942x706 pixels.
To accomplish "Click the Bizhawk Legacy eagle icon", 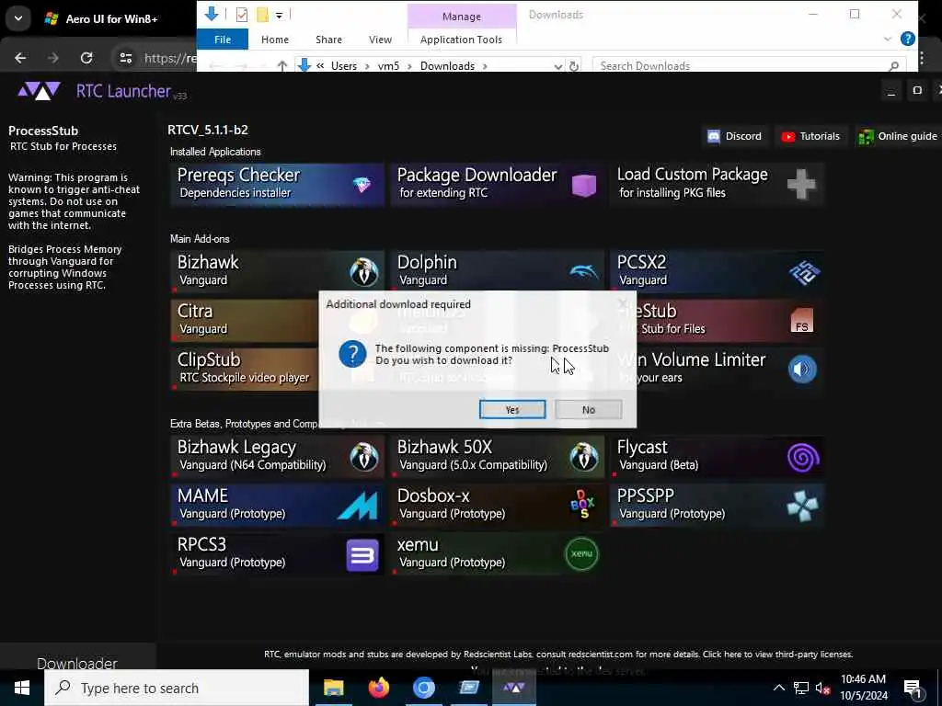I will tap(363, 457).
